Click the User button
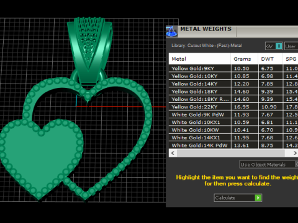Viewport: 298px width, 223px height. coord(291,46)
